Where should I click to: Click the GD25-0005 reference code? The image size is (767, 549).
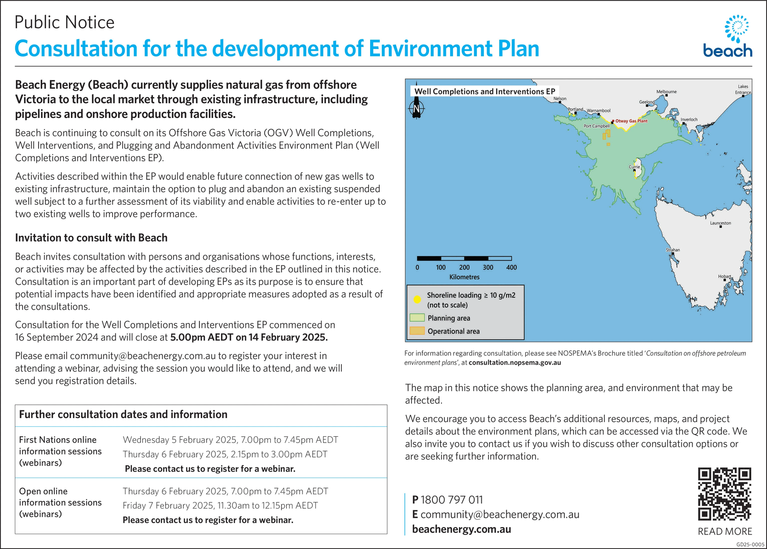[x=750, y=544]
